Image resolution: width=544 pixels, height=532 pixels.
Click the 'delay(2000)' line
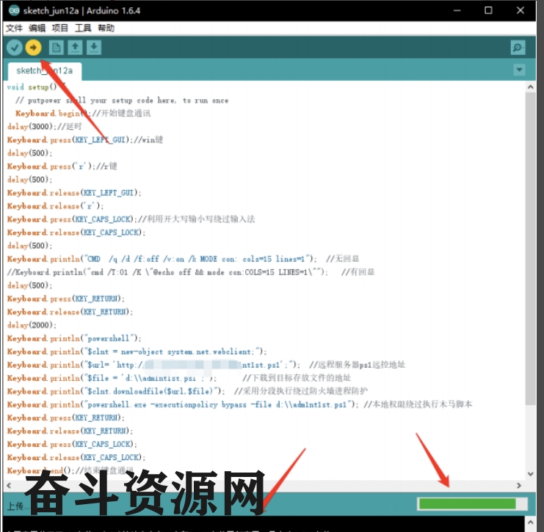point(32,325)
